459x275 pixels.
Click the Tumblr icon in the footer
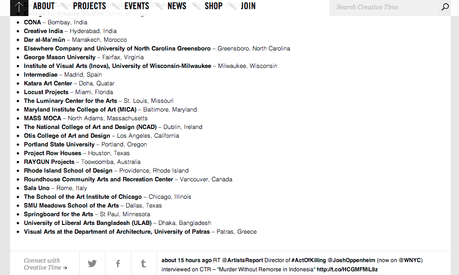point(143,263)
